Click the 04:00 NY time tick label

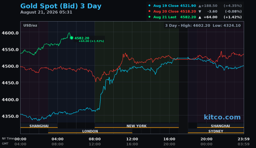57,139
